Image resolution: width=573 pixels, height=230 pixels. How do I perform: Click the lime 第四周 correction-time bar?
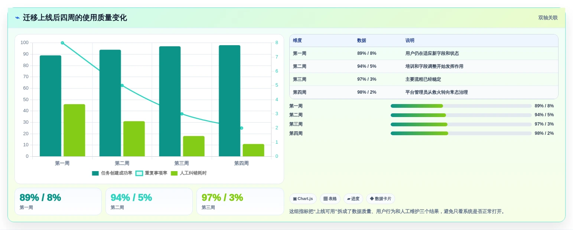[253, 150]
